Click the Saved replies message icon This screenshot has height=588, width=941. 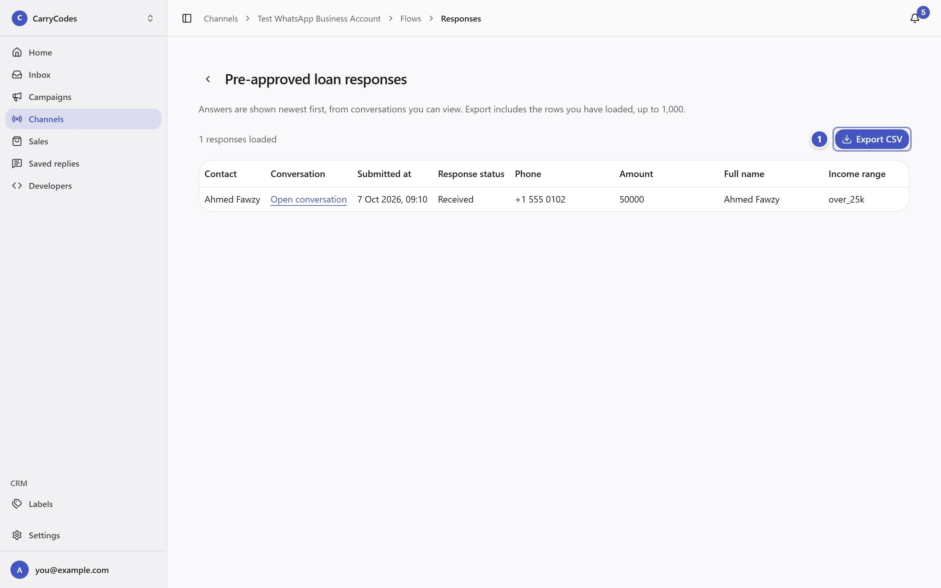pyautogui.click(x=17, y=163)
